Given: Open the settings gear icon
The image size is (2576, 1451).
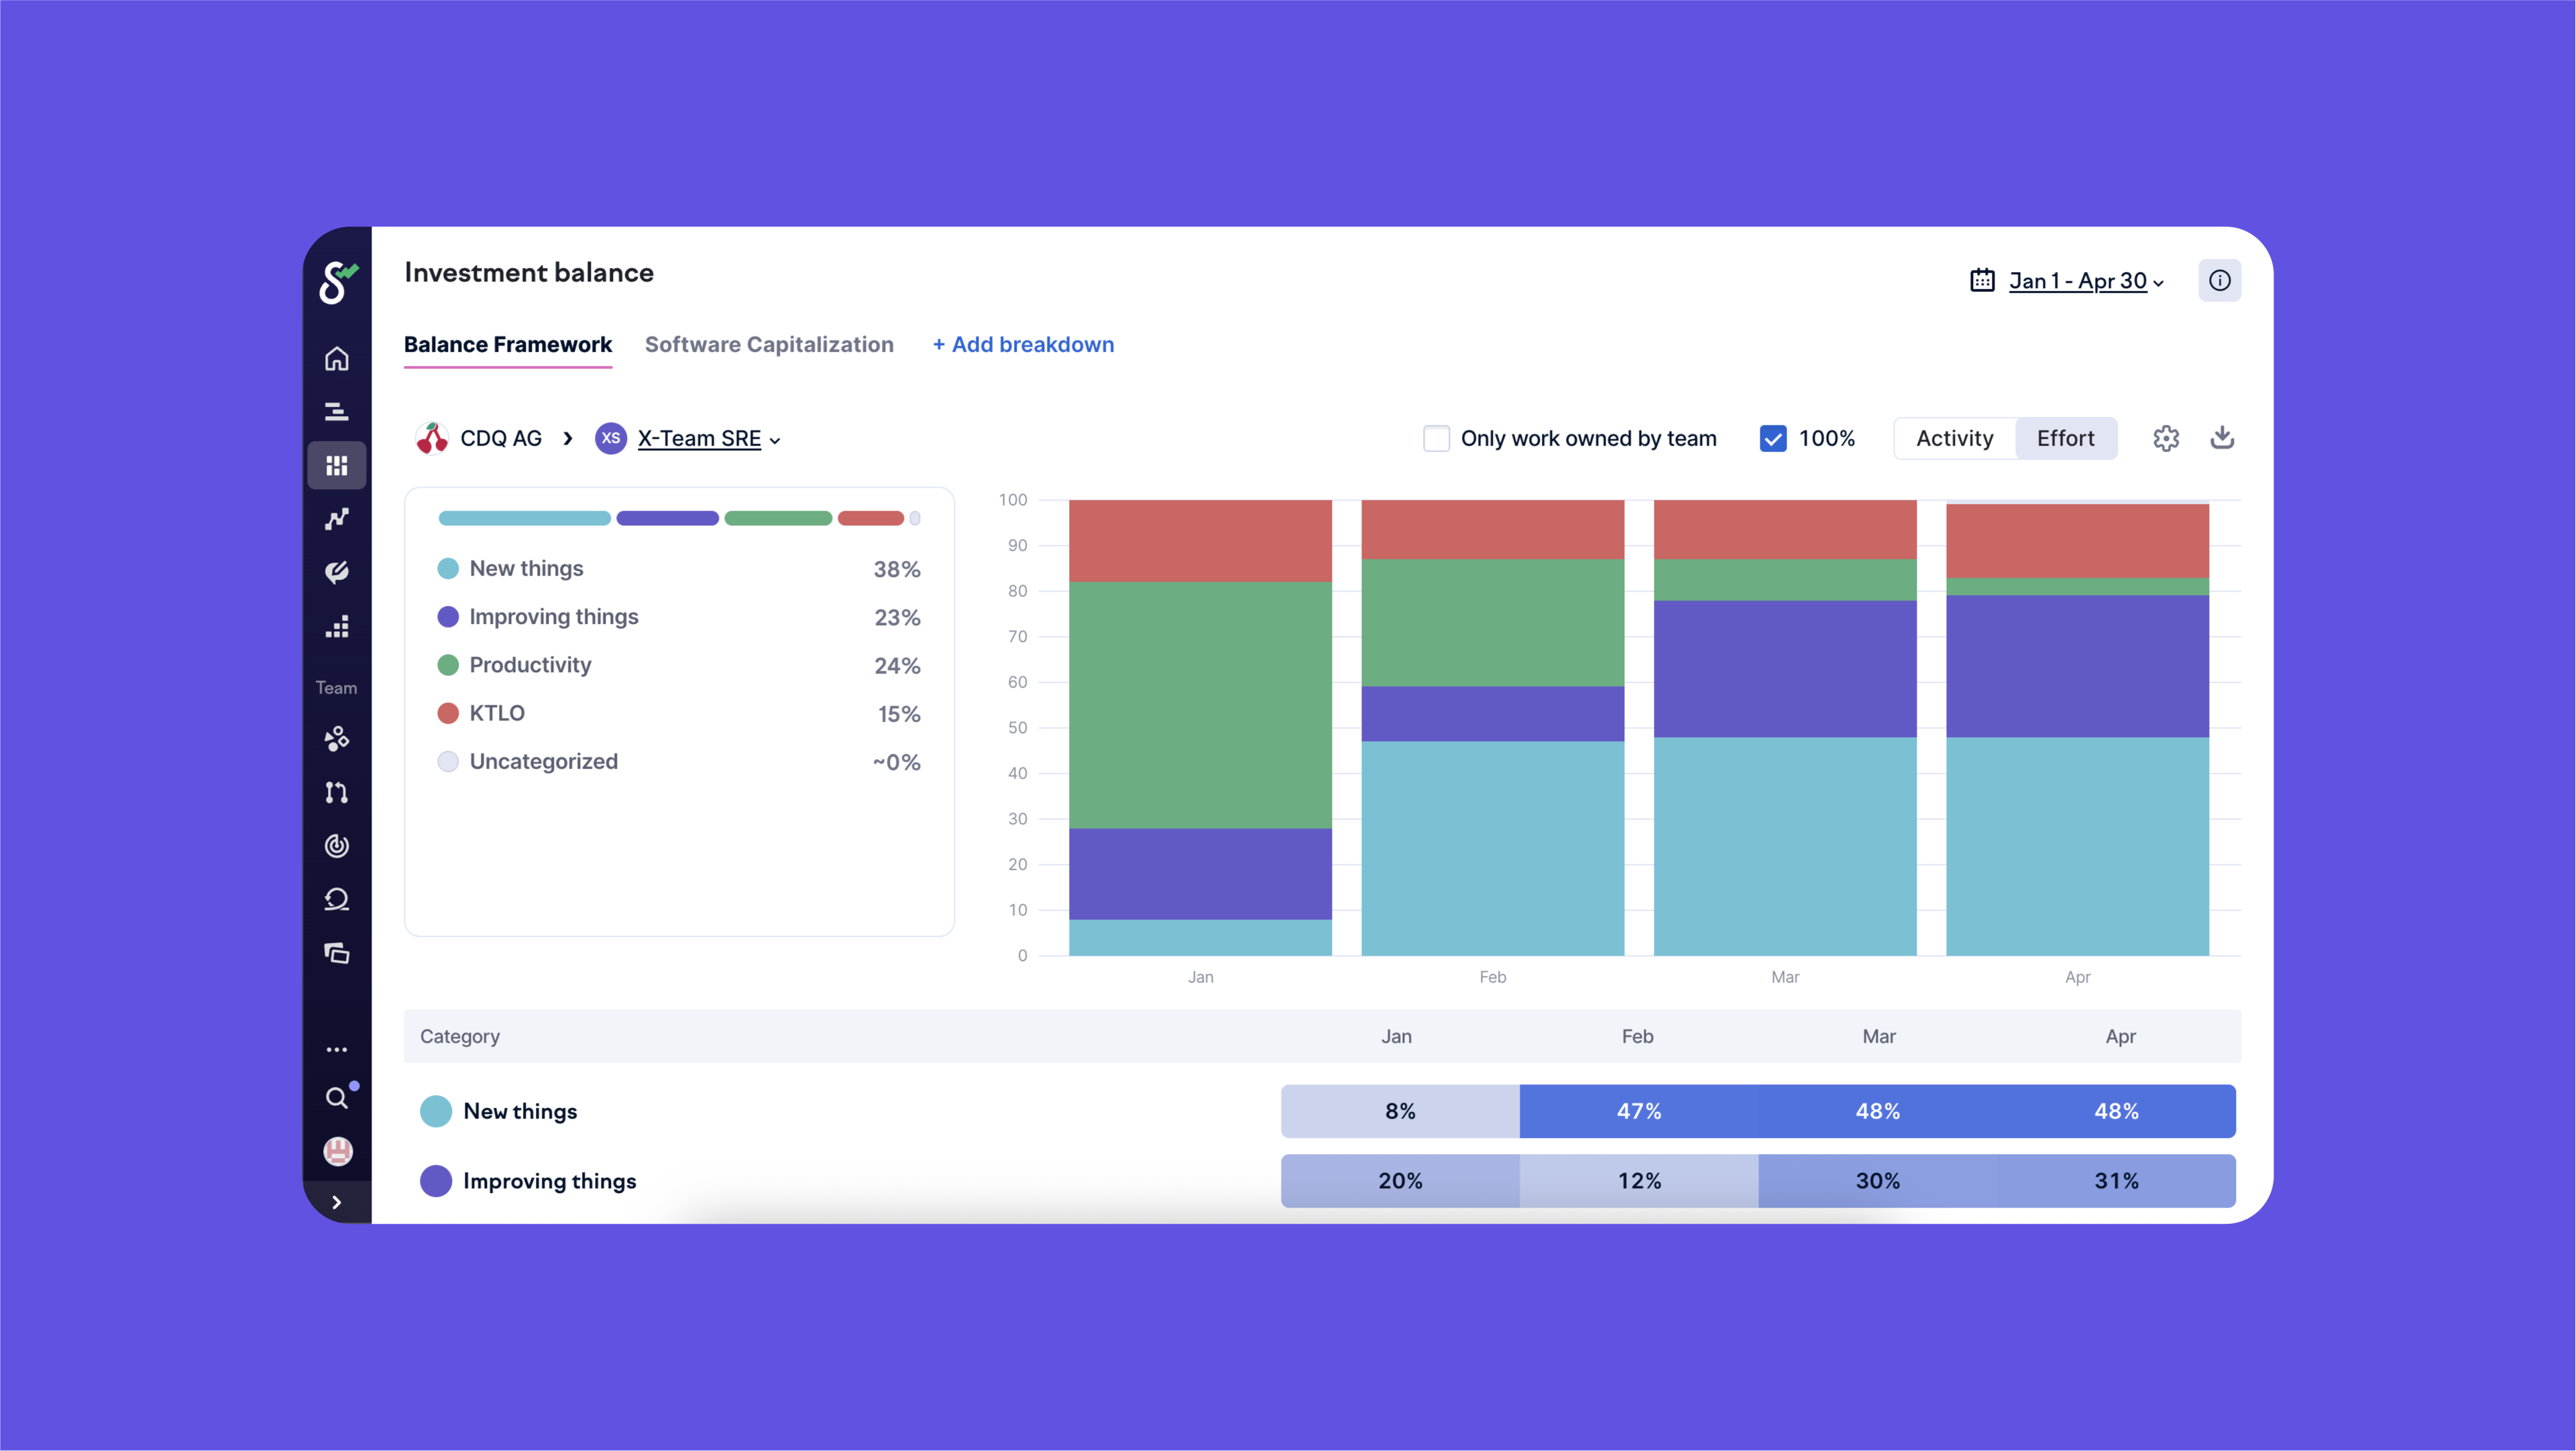Looking at the screenshot, I should 2165,438.
